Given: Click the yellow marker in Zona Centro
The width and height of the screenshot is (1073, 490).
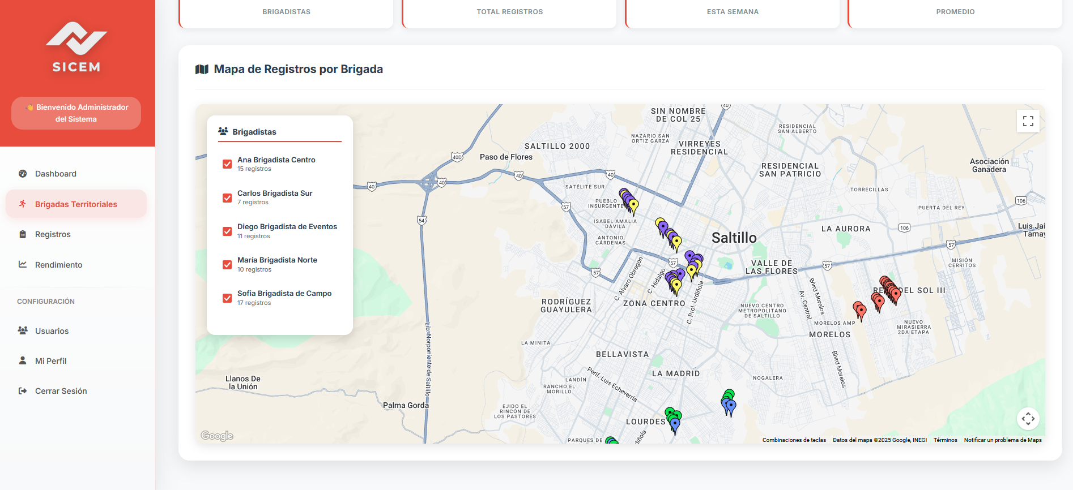Looking at the screenshot, I should click(676, 287).
